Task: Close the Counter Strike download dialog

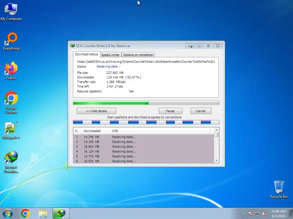Action: point(218,46)
